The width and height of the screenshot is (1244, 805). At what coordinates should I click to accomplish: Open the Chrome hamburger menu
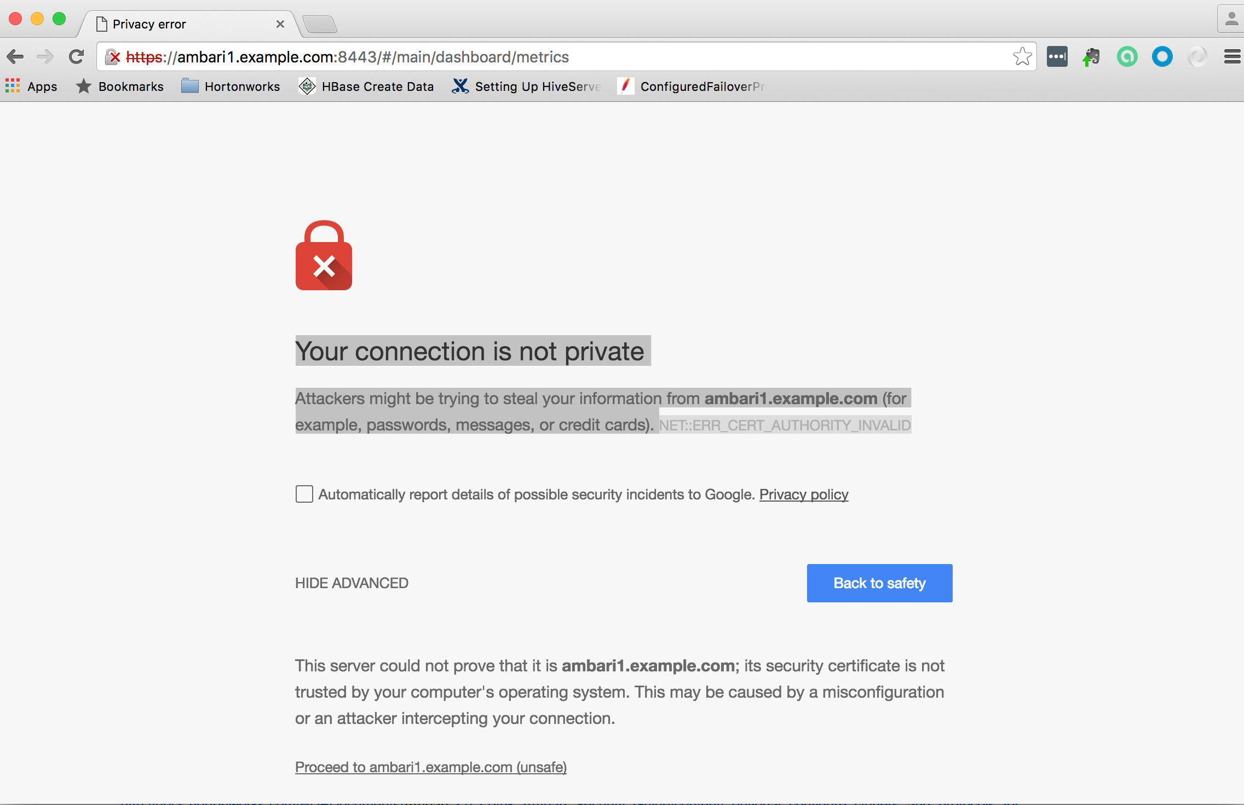[1232, 57]
